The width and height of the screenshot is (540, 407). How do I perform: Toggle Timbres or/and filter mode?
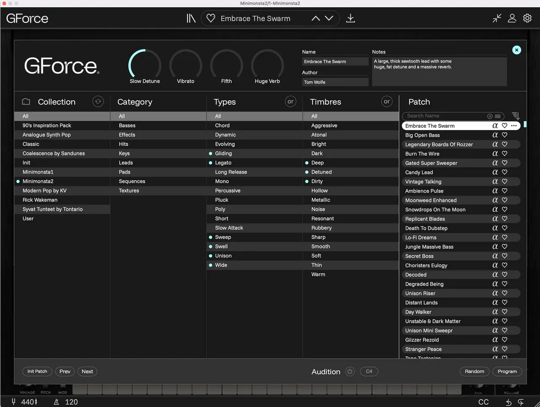coord(387,101)
